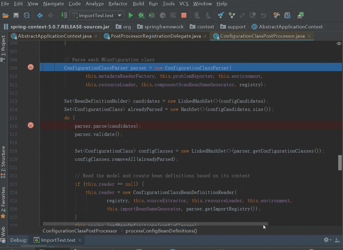This screenshot has width=343, height=250.
Task: Click the org package breadcrumb
Action: [x=123, y=27]
